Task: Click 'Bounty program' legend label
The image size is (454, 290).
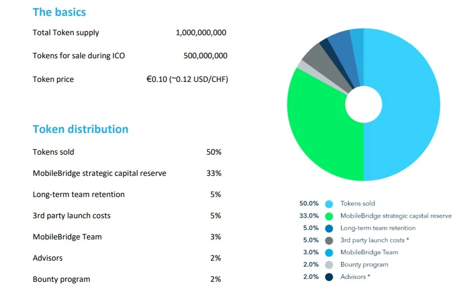Action: 364,265
